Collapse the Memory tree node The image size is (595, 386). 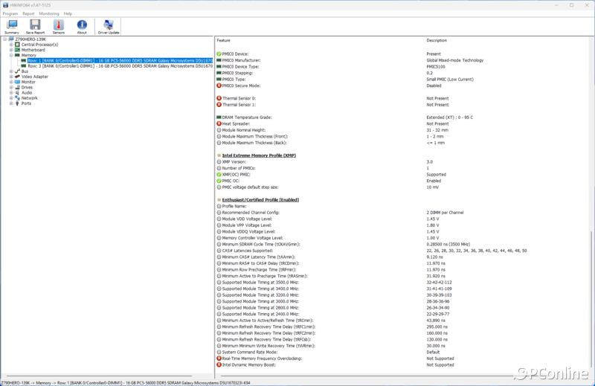pyautogui.click(x=10, y=55)
